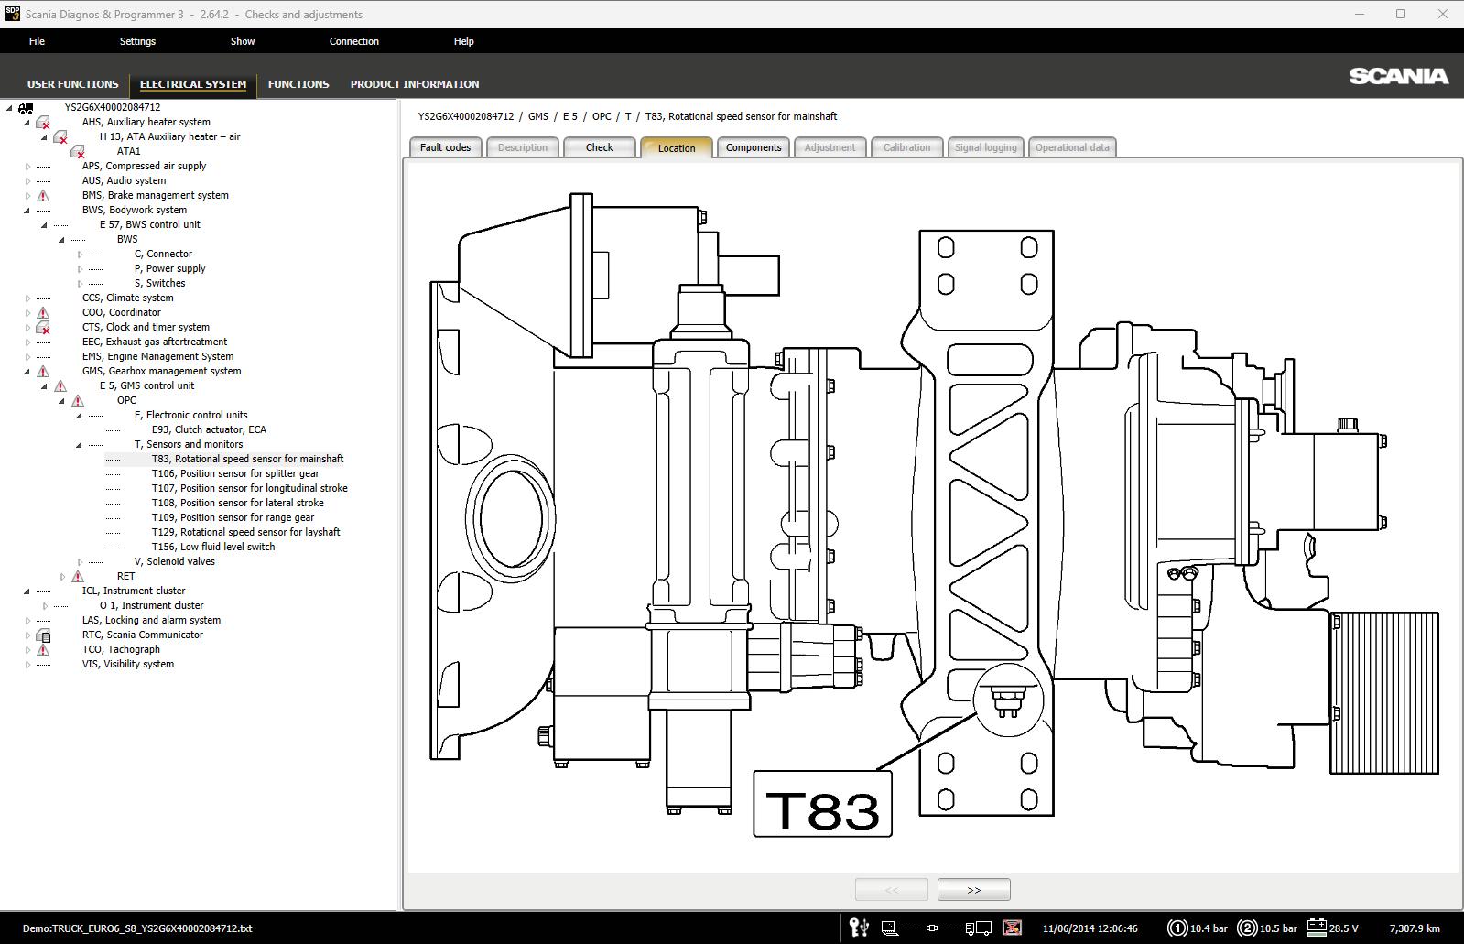Click the T83 label in location diagram
The image size is (1464, 944).
(x=822, y=804)
